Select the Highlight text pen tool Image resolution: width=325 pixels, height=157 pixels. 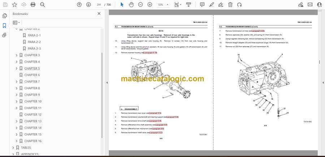[x=211, y=5]
